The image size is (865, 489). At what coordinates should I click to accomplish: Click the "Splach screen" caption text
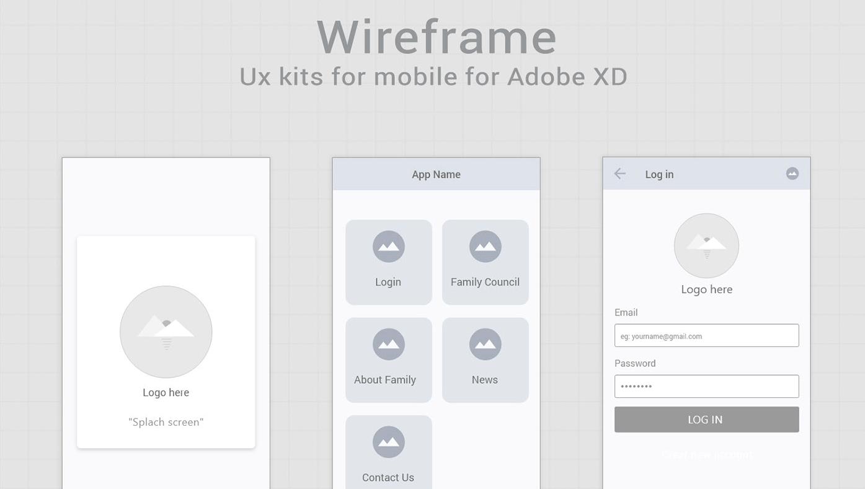pyautogui.click(x=166, y=422)
